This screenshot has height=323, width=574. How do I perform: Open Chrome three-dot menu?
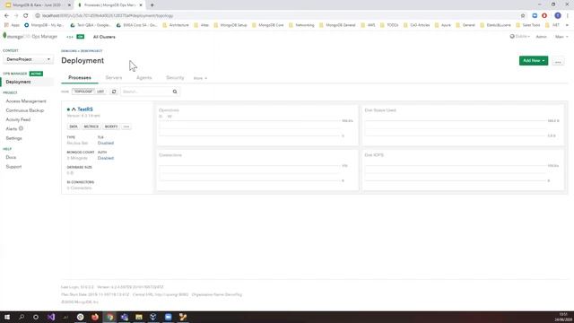(568, 15)
